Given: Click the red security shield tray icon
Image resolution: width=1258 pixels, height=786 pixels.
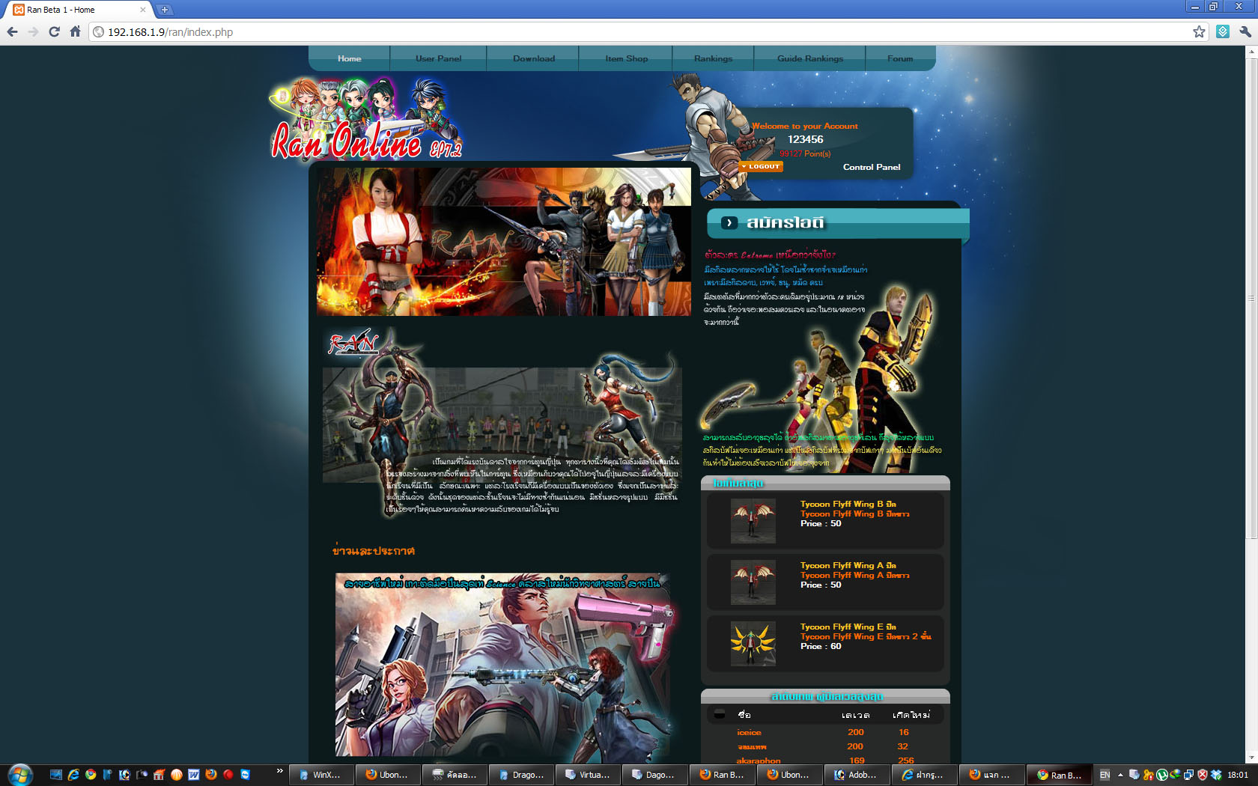Looking at the screenshot, I should pyautogui.click(x=1203, y=775).
